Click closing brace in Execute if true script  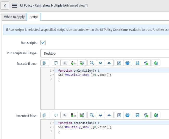59,79
